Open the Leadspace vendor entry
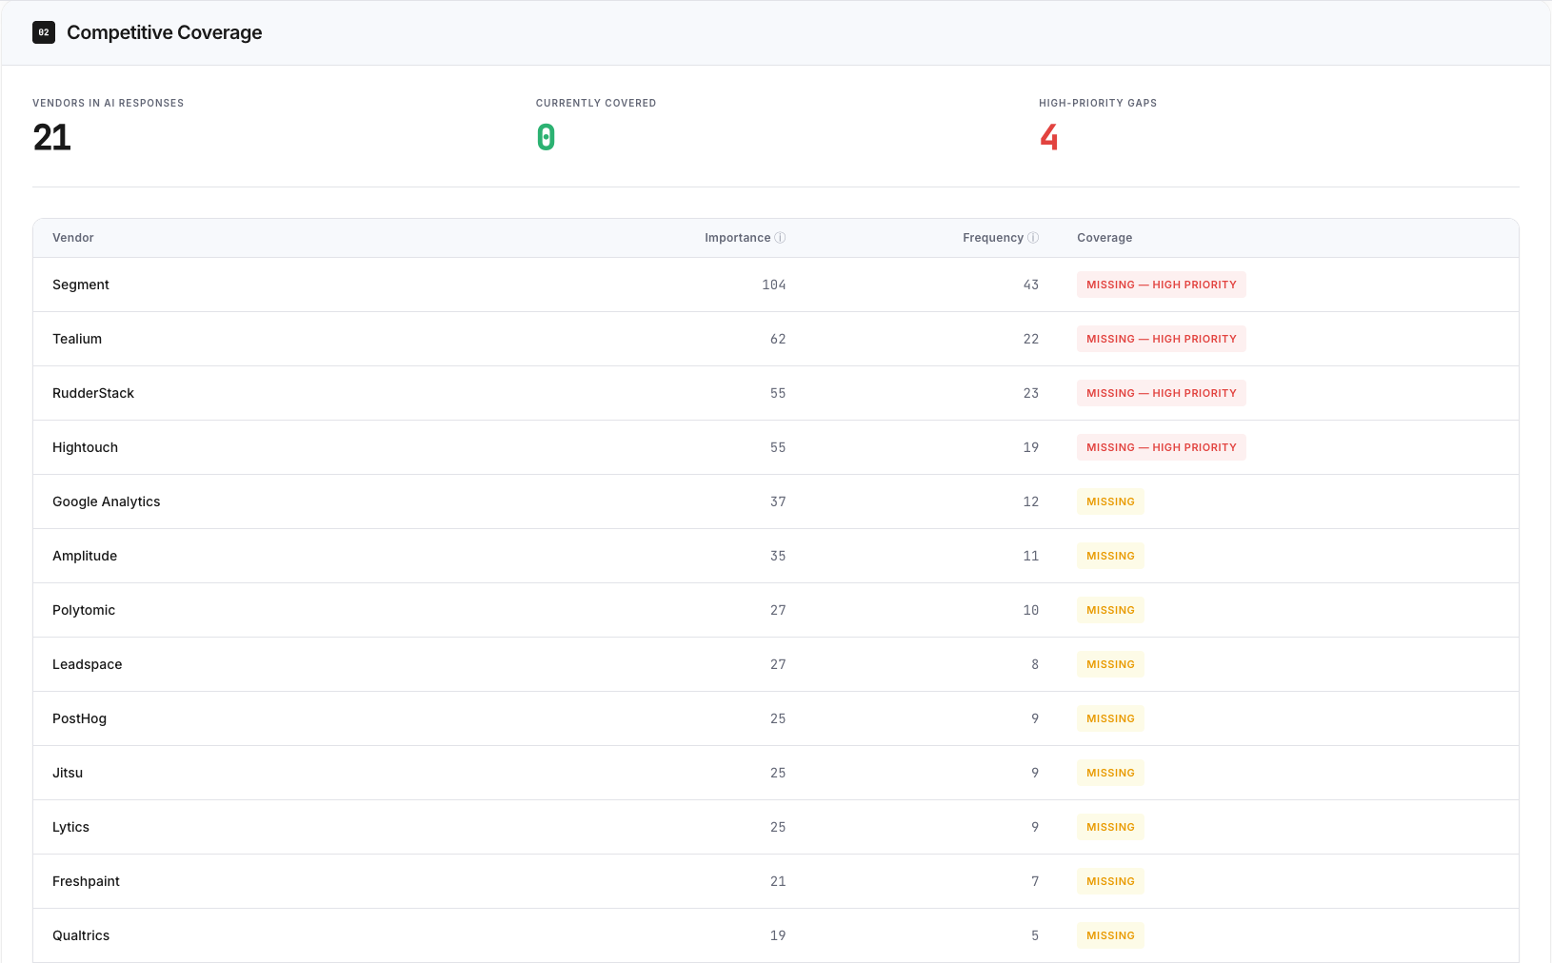 [88, 664]
